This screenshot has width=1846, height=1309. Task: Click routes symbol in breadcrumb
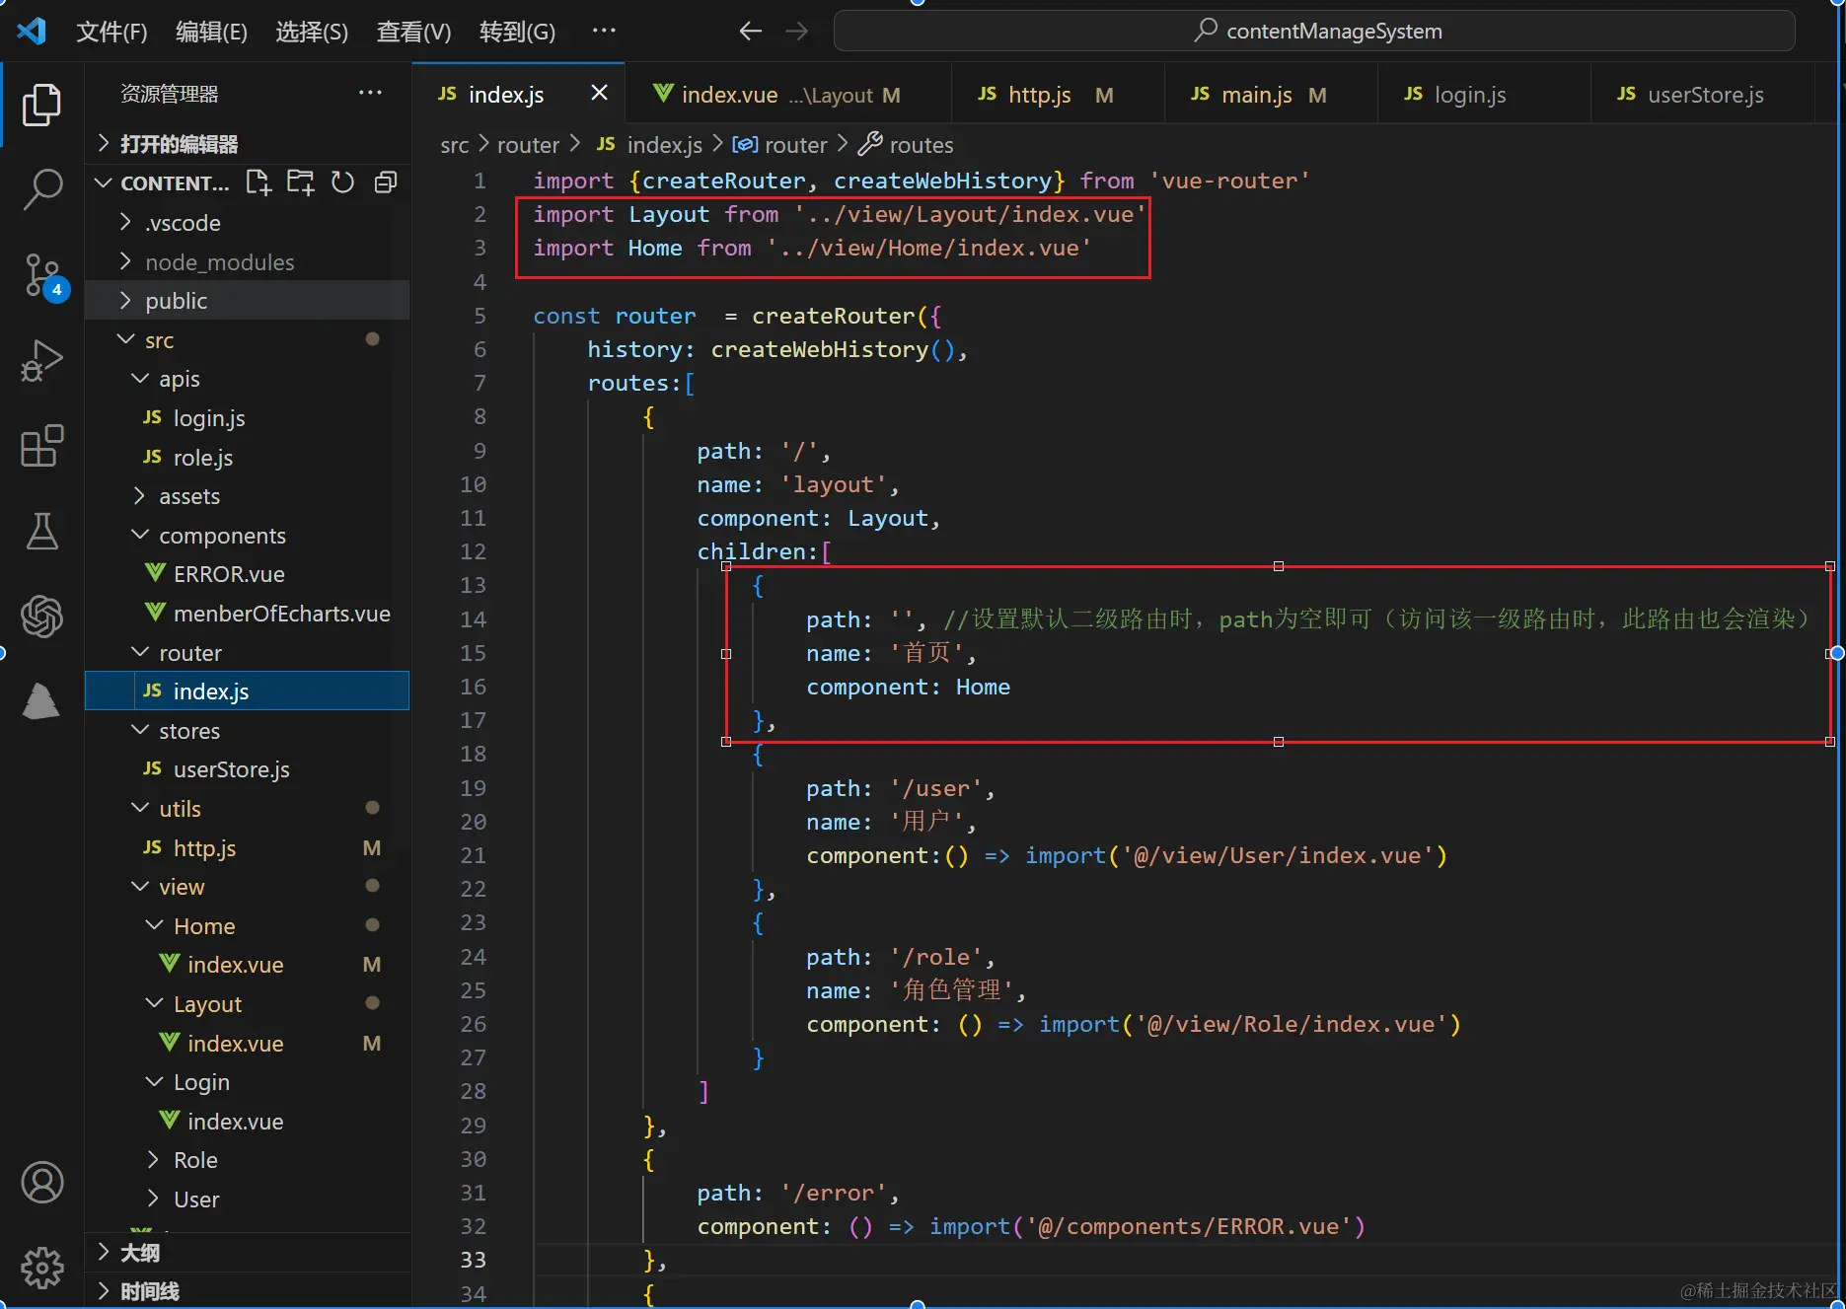click(x=907, y=145)
